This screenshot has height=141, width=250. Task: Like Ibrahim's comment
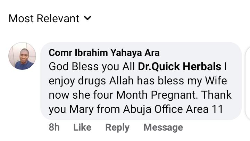pyautogui.click(x=82, y=127)
